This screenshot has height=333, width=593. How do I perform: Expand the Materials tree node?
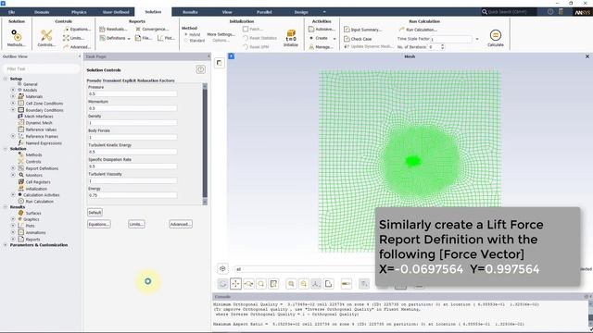pos(13,96)
